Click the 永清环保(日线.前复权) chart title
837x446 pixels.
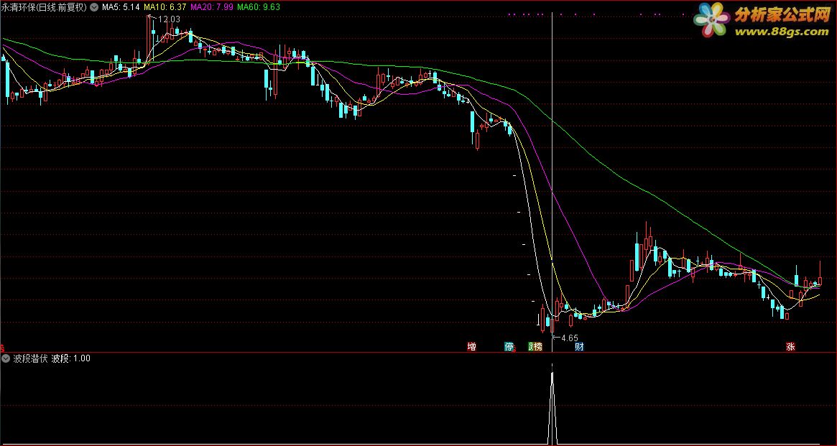click(45, 7)
